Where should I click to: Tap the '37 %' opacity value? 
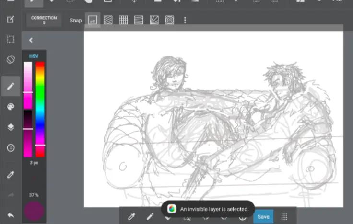point(34,195)
